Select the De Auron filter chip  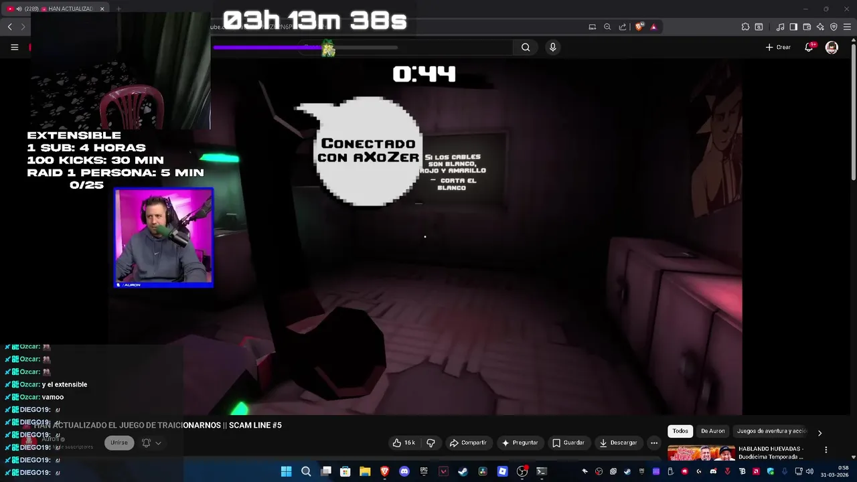coord(712,431)
